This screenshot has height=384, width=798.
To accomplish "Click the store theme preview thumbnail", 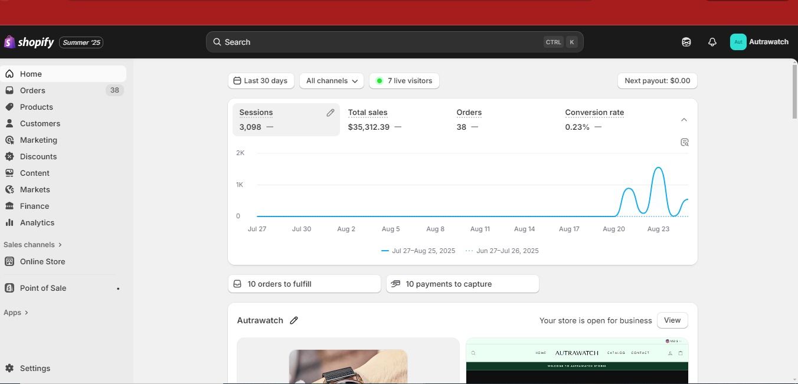I will 577,361.
